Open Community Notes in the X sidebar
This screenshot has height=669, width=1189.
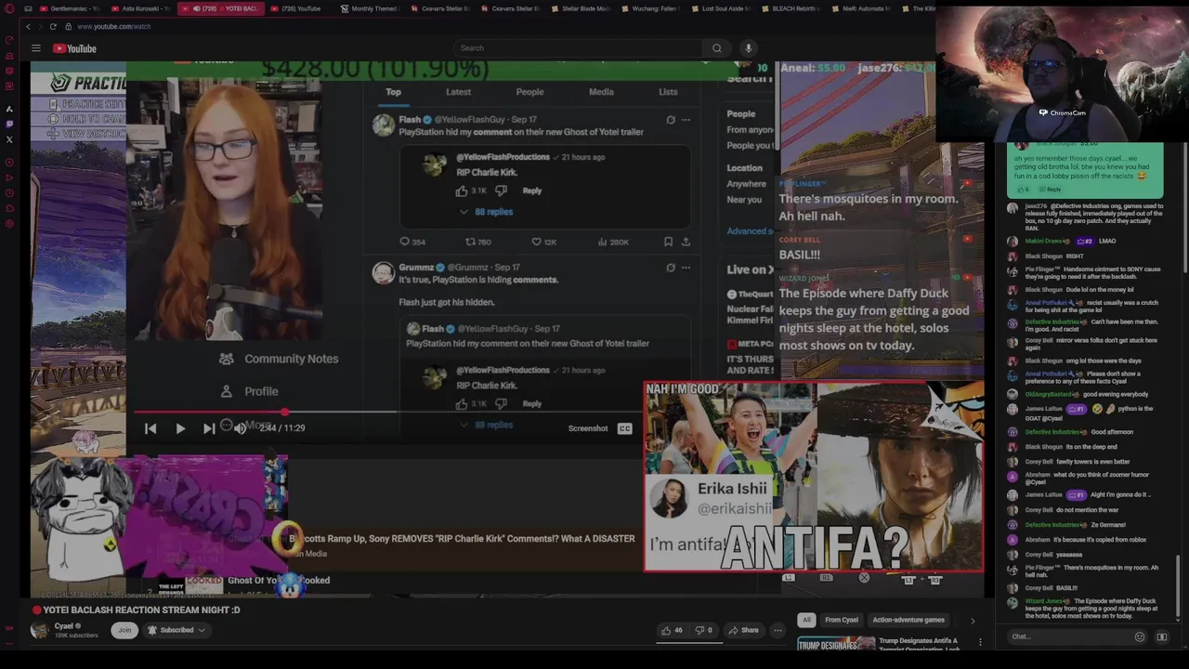point(279,359)
